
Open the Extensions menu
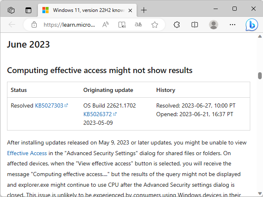[x=177, y=25]
